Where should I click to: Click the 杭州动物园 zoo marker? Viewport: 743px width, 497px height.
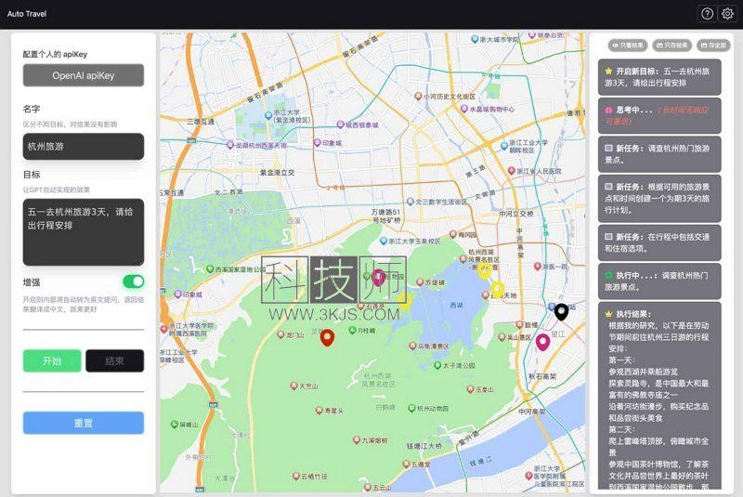point(411,408)
